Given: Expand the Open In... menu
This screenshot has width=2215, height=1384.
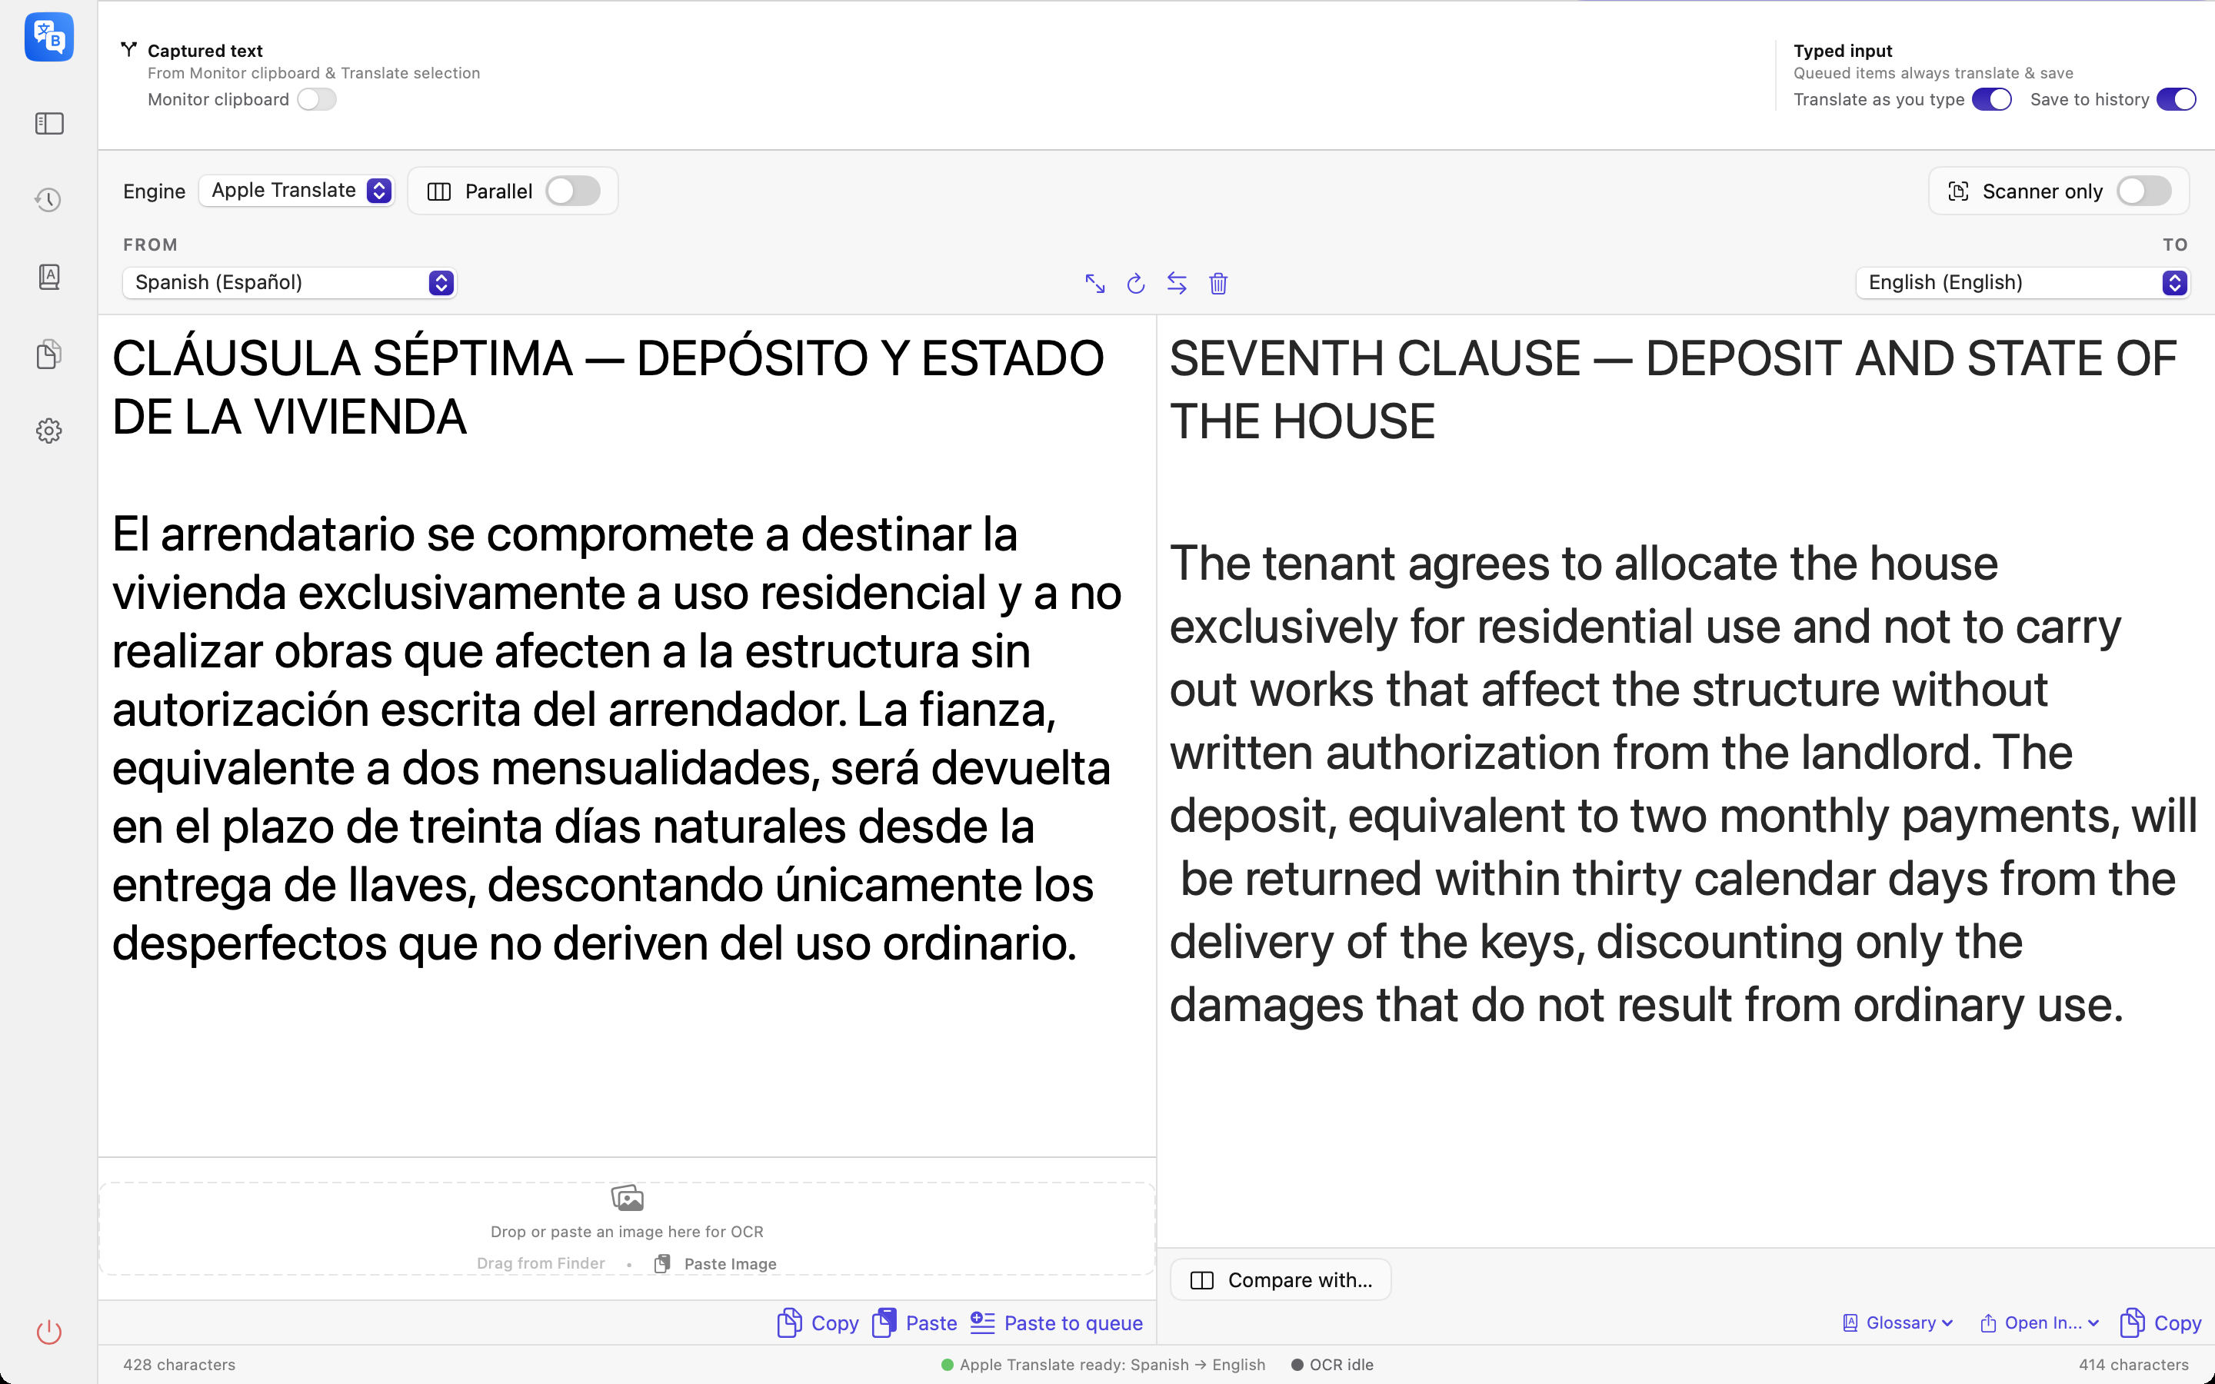Looking at the screenshot, I should tap(2040, 1322).
